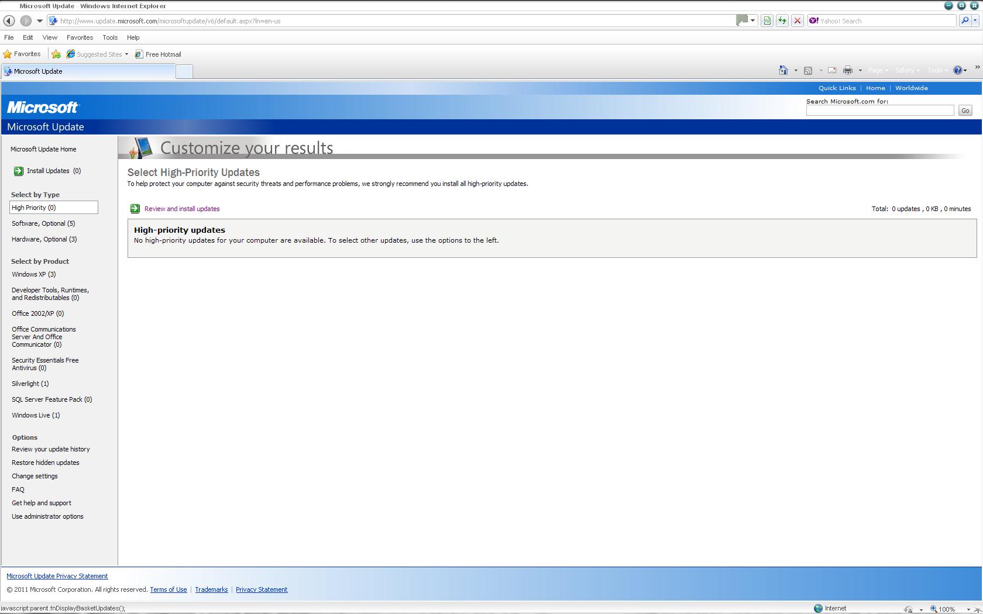This screenshot has height=614, width=983.
Task: Select Windows XP (3) product
Action: [x=34, y=274]
